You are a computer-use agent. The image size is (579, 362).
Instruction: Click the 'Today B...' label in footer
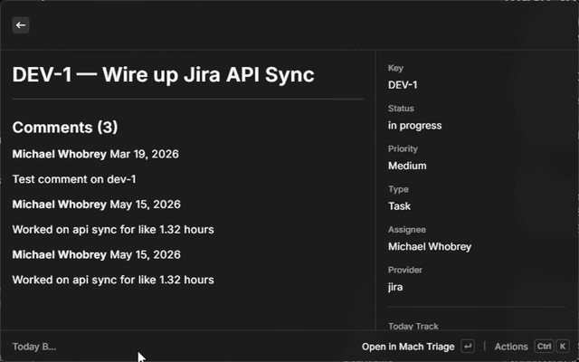tap(34, 347)
